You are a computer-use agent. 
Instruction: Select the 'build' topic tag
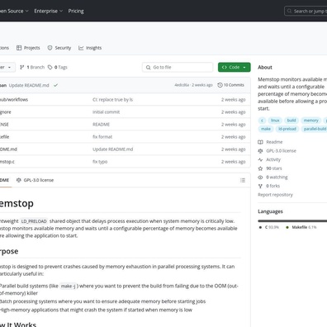(291, 121)
